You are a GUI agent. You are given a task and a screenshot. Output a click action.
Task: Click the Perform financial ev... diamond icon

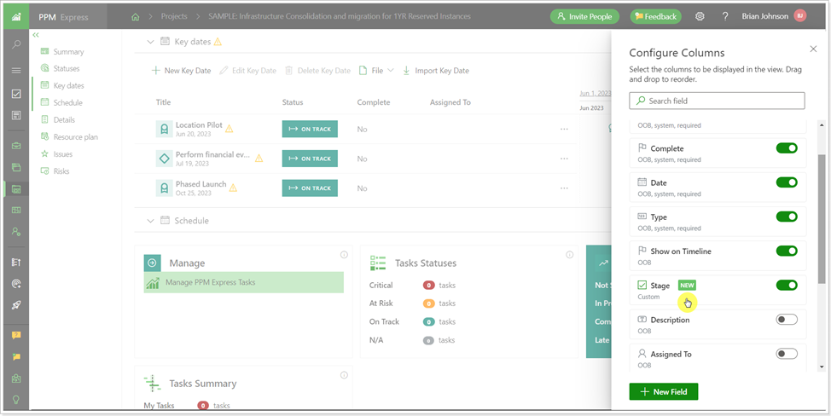165,159
